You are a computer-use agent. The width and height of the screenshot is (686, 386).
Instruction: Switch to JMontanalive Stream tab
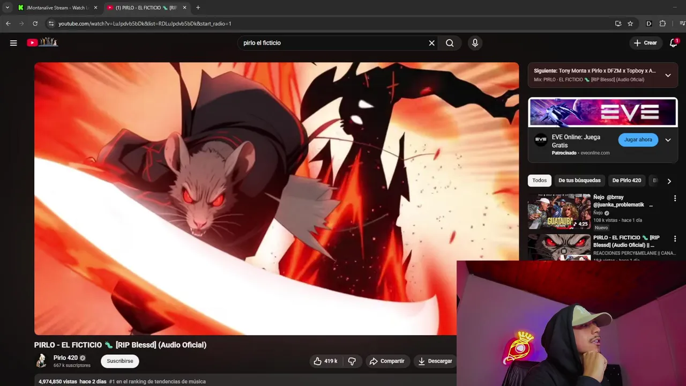click(x=57, y=8)
